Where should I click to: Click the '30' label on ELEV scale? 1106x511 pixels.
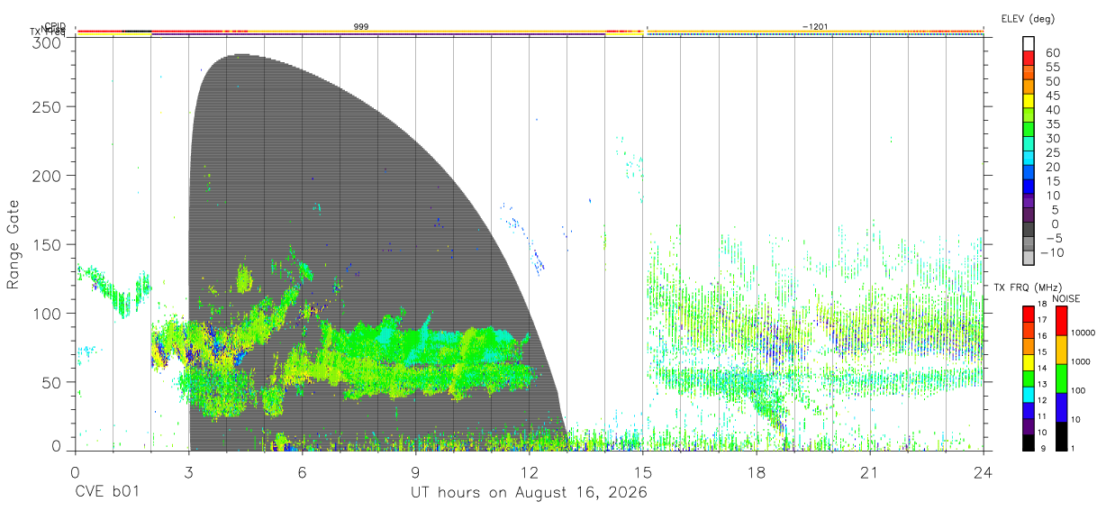point(1052,139)
